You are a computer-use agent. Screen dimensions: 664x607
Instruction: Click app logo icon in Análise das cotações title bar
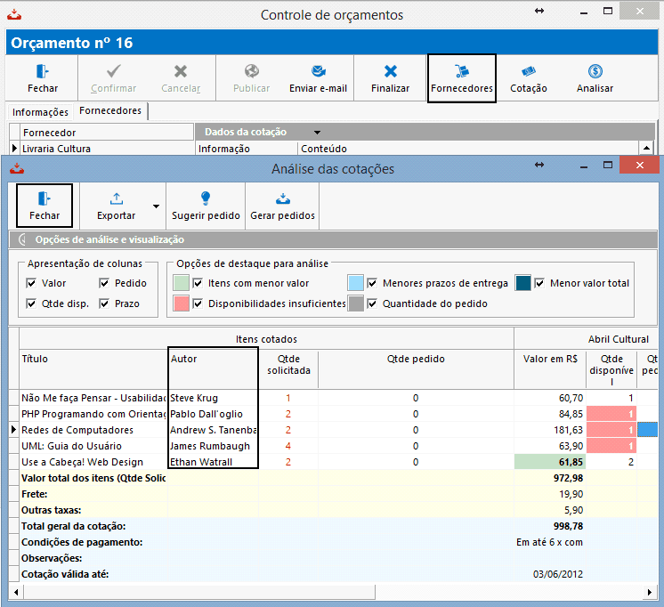tap(17, 168)
